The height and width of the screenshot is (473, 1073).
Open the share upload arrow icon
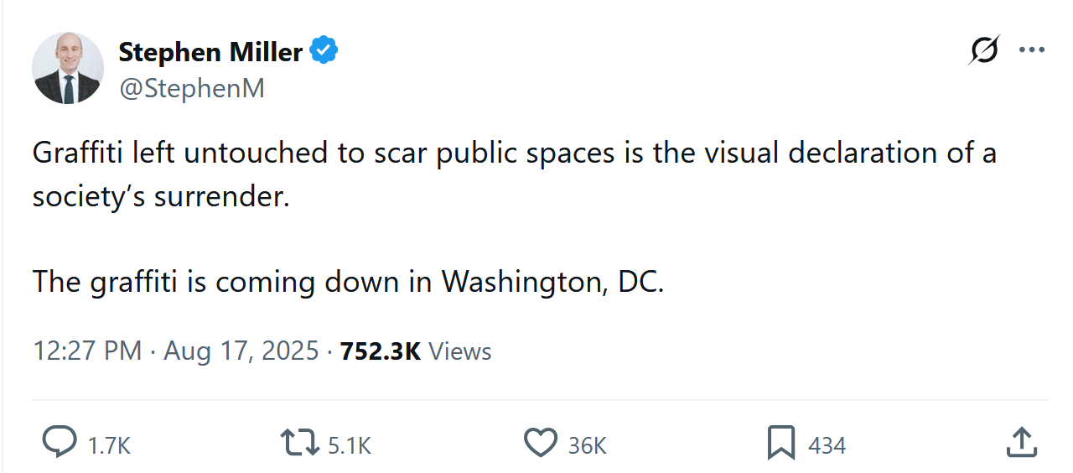[x=1020, y=443]
